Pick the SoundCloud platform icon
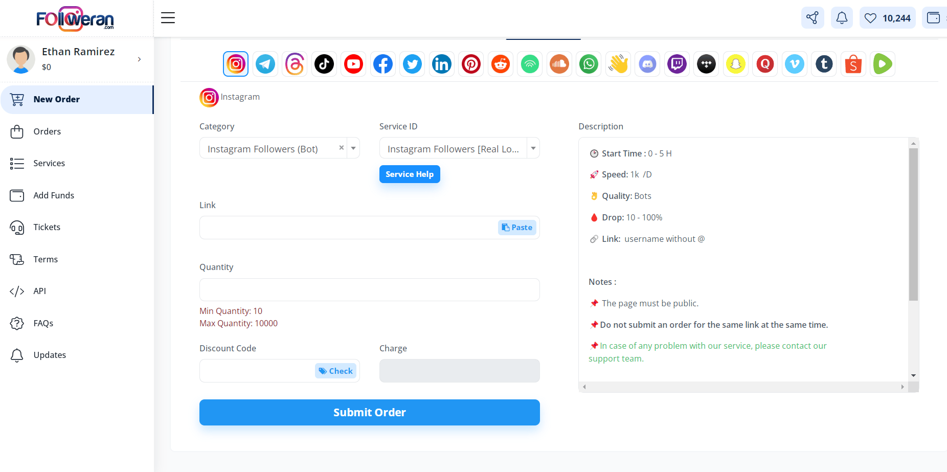 pos(559,64)
